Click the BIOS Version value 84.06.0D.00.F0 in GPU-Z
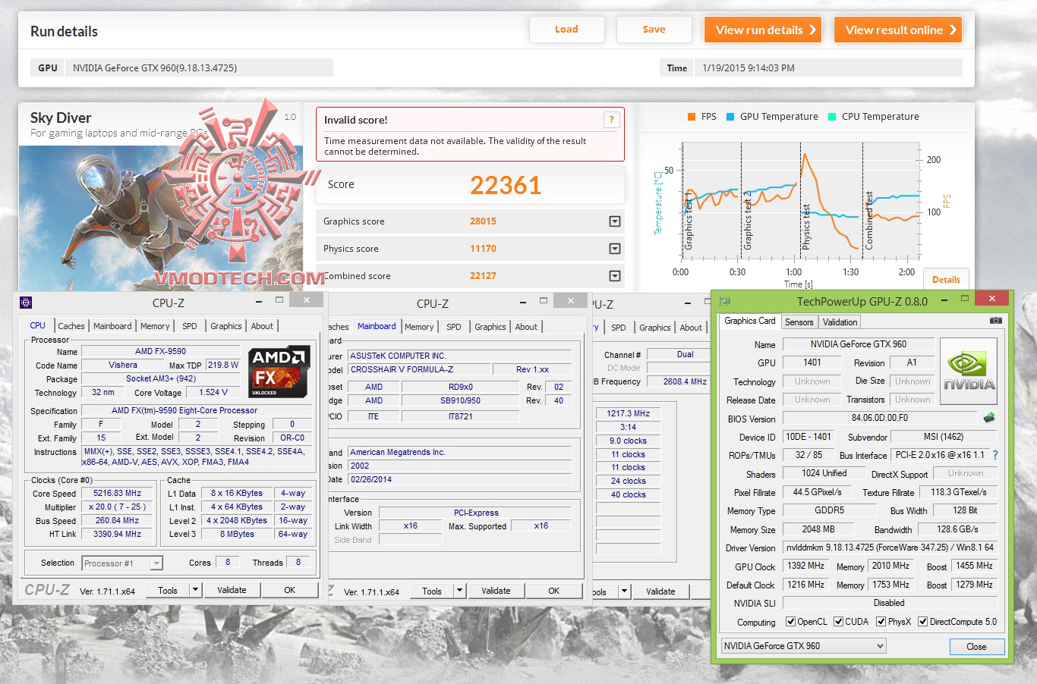The width and height of the screenshot is (1037, 684). tap(880, 418)
